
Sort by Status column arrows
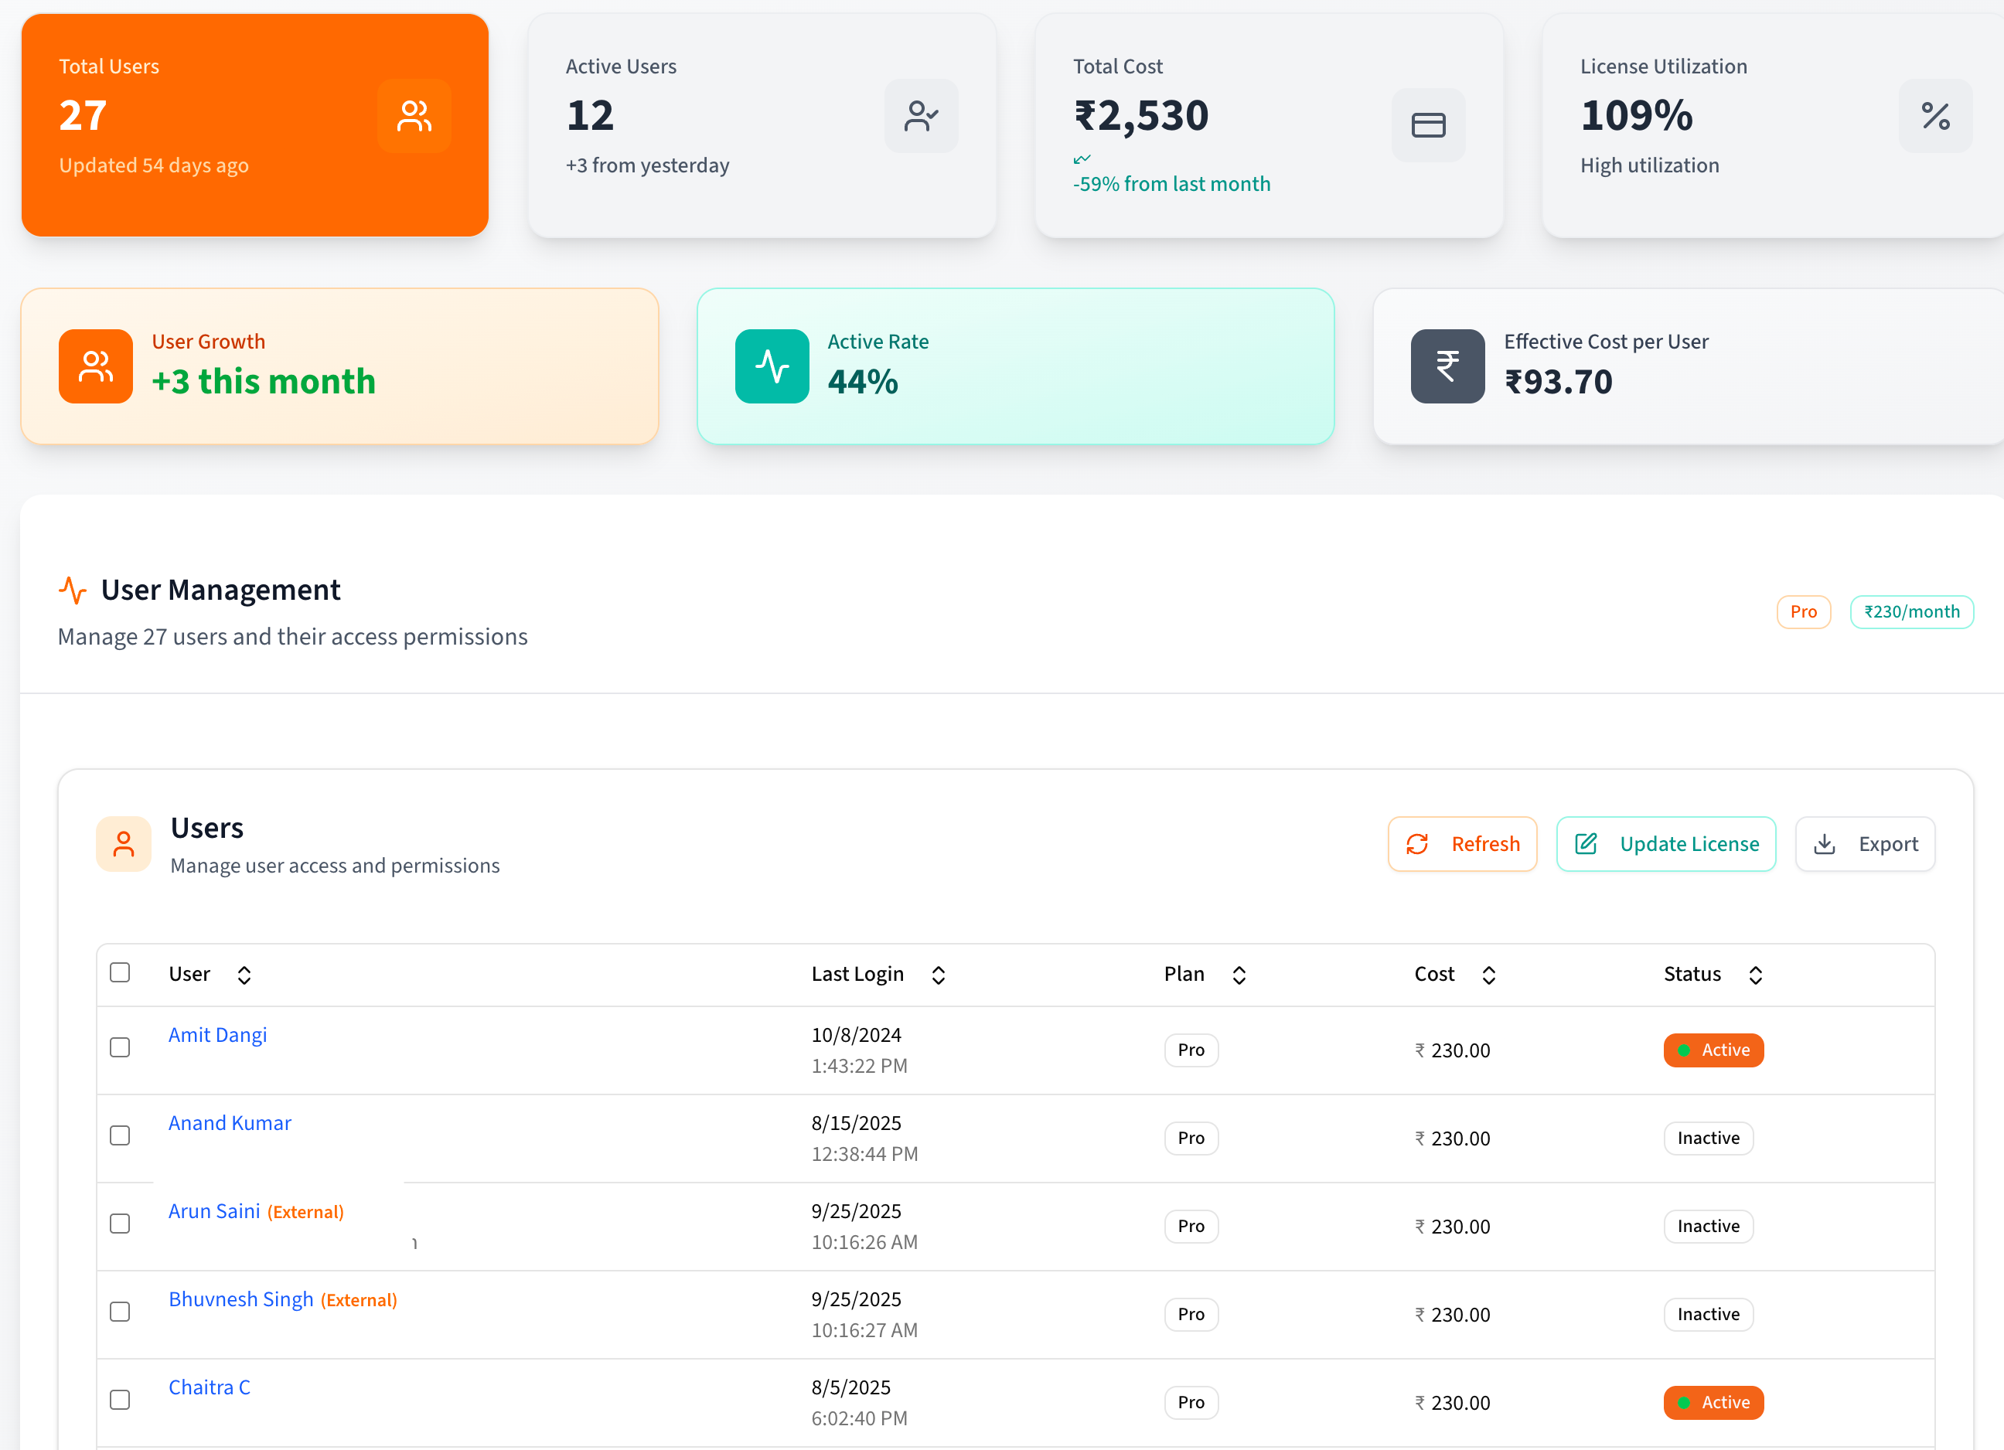click(1756, 975)
